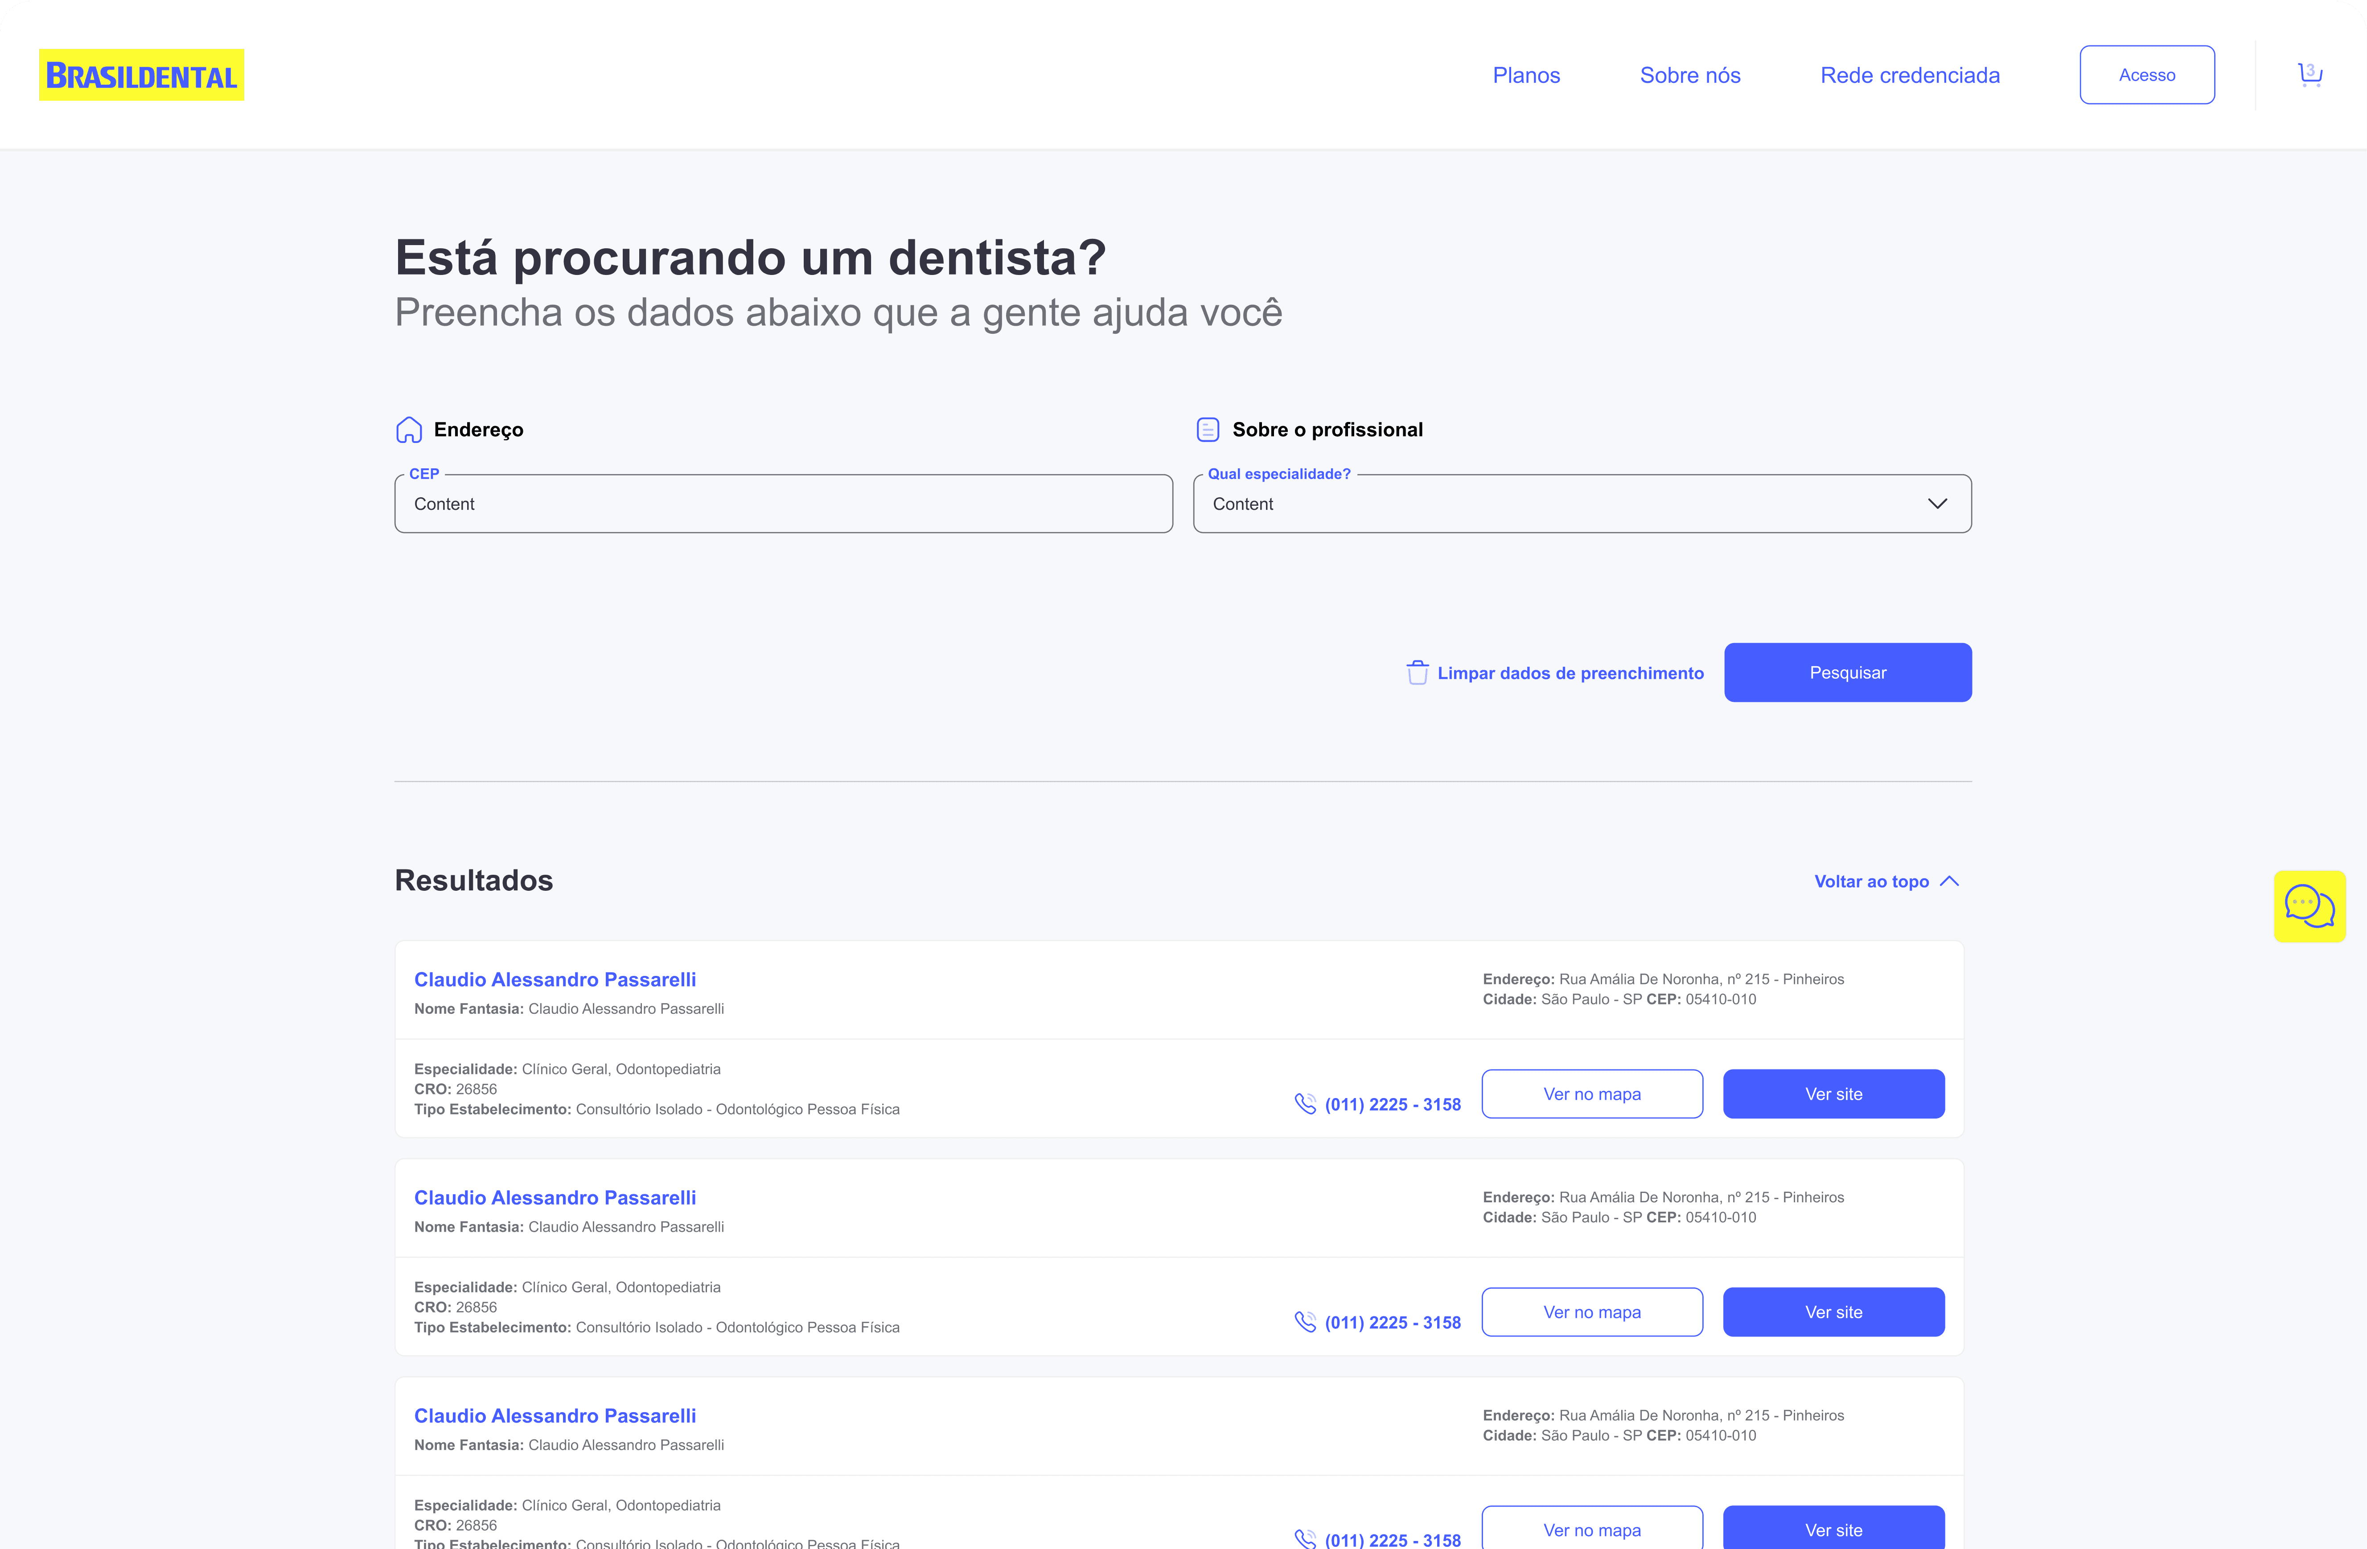Click the trash icon to clear form data
The height and width of the screenshot is (1549, 2367).
pos(1417,673)
